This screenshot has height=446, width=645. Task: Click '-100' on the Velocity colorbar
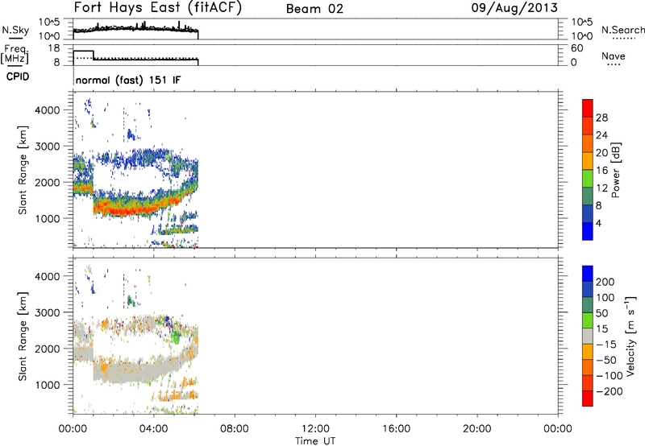click(610, 376)
